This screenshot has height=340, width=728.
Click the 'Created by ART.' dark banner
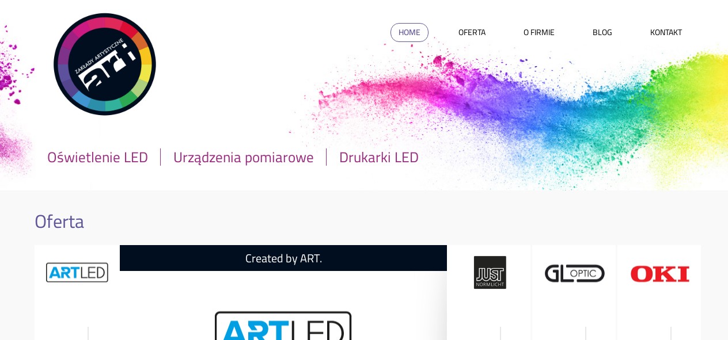(x=283, y=258)
